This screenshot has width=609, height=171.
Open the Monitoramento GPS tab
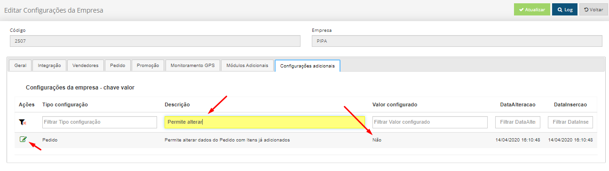(x=192, y=66)
